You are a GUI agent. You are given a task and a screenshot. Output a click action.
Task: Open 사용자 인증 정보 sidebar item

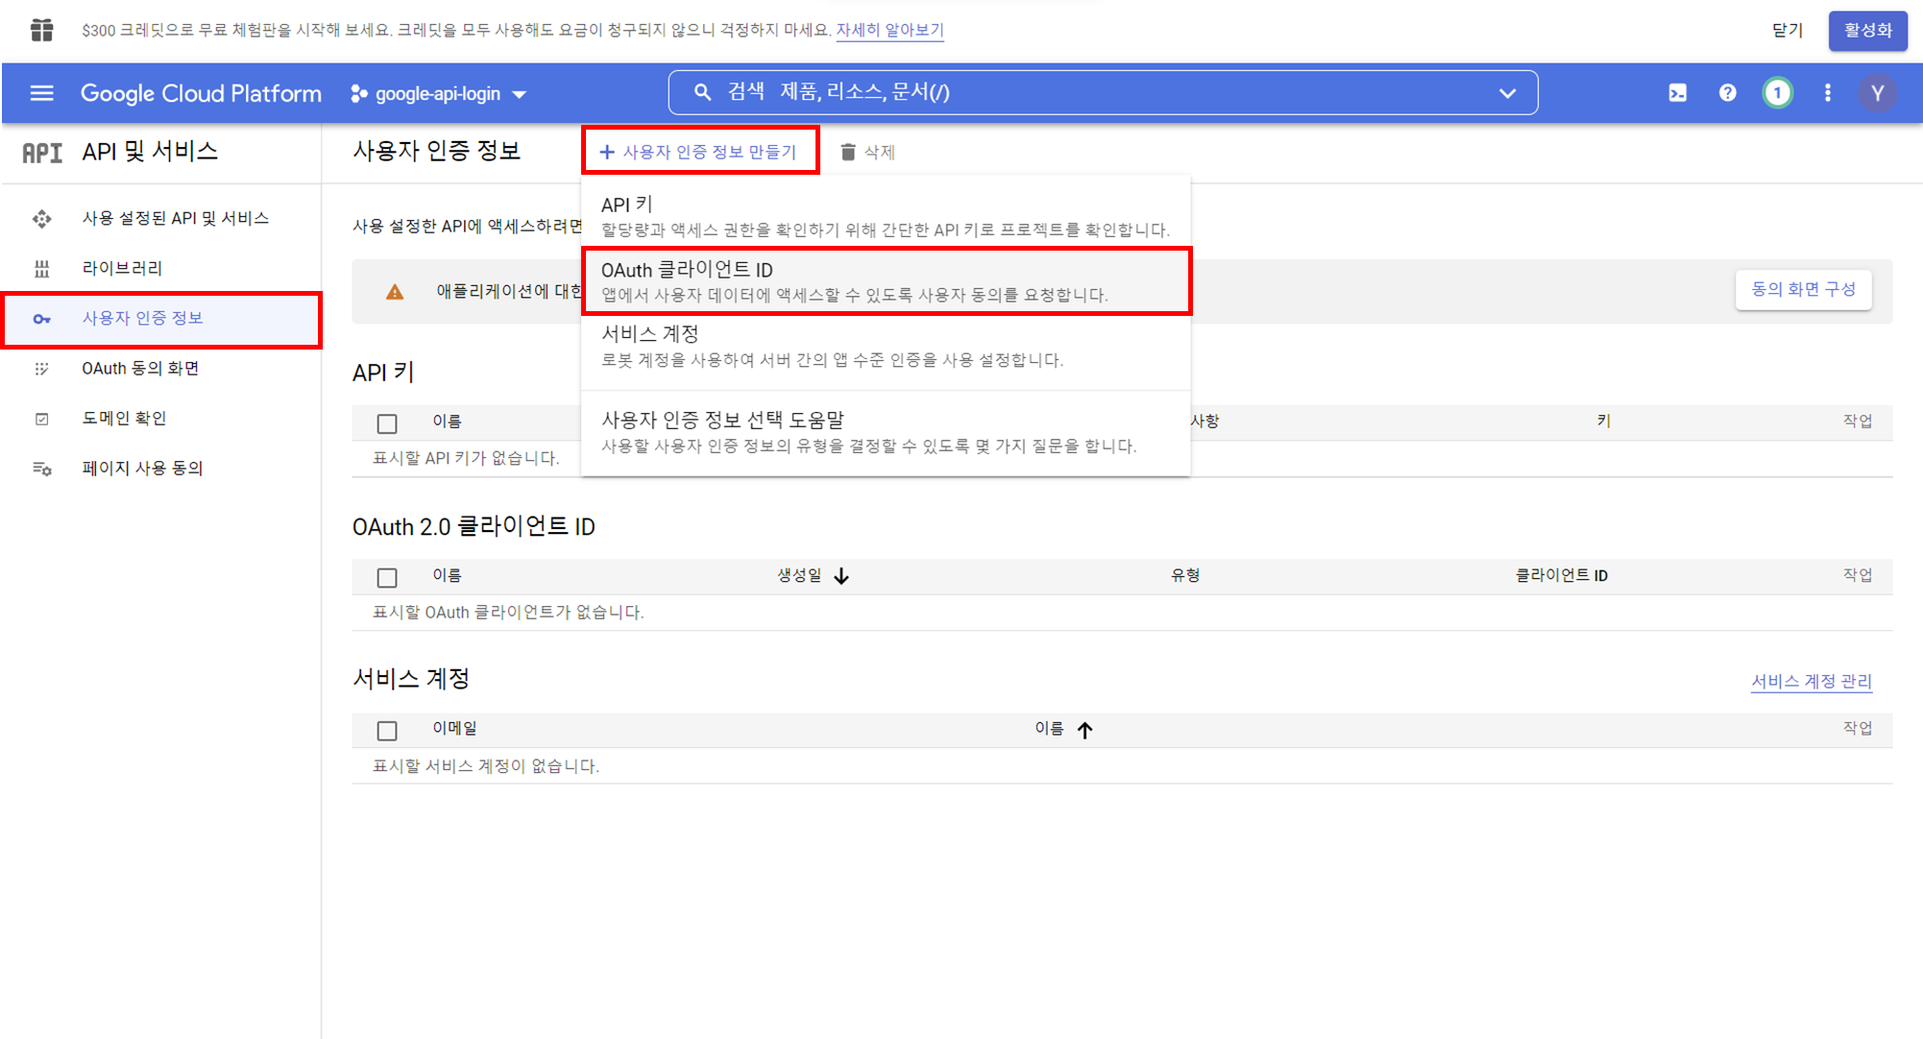click(161, 319)
